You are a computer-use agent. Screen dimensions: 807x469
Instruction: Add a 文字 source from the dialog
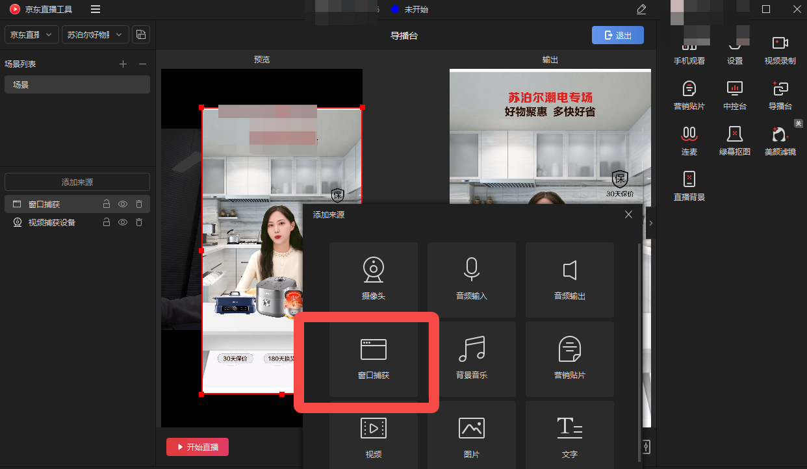click(570, 435)
